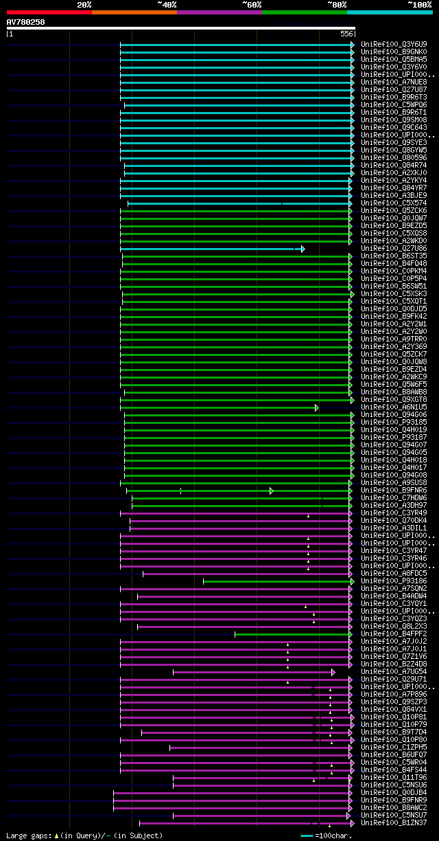Click label UniRef100_C5X574
Screen dimensions: 439x841
tap(394, 203)
